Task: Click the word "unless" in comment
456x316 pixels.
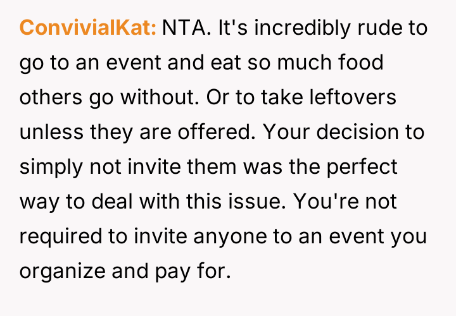Action: tap(47, 133)
